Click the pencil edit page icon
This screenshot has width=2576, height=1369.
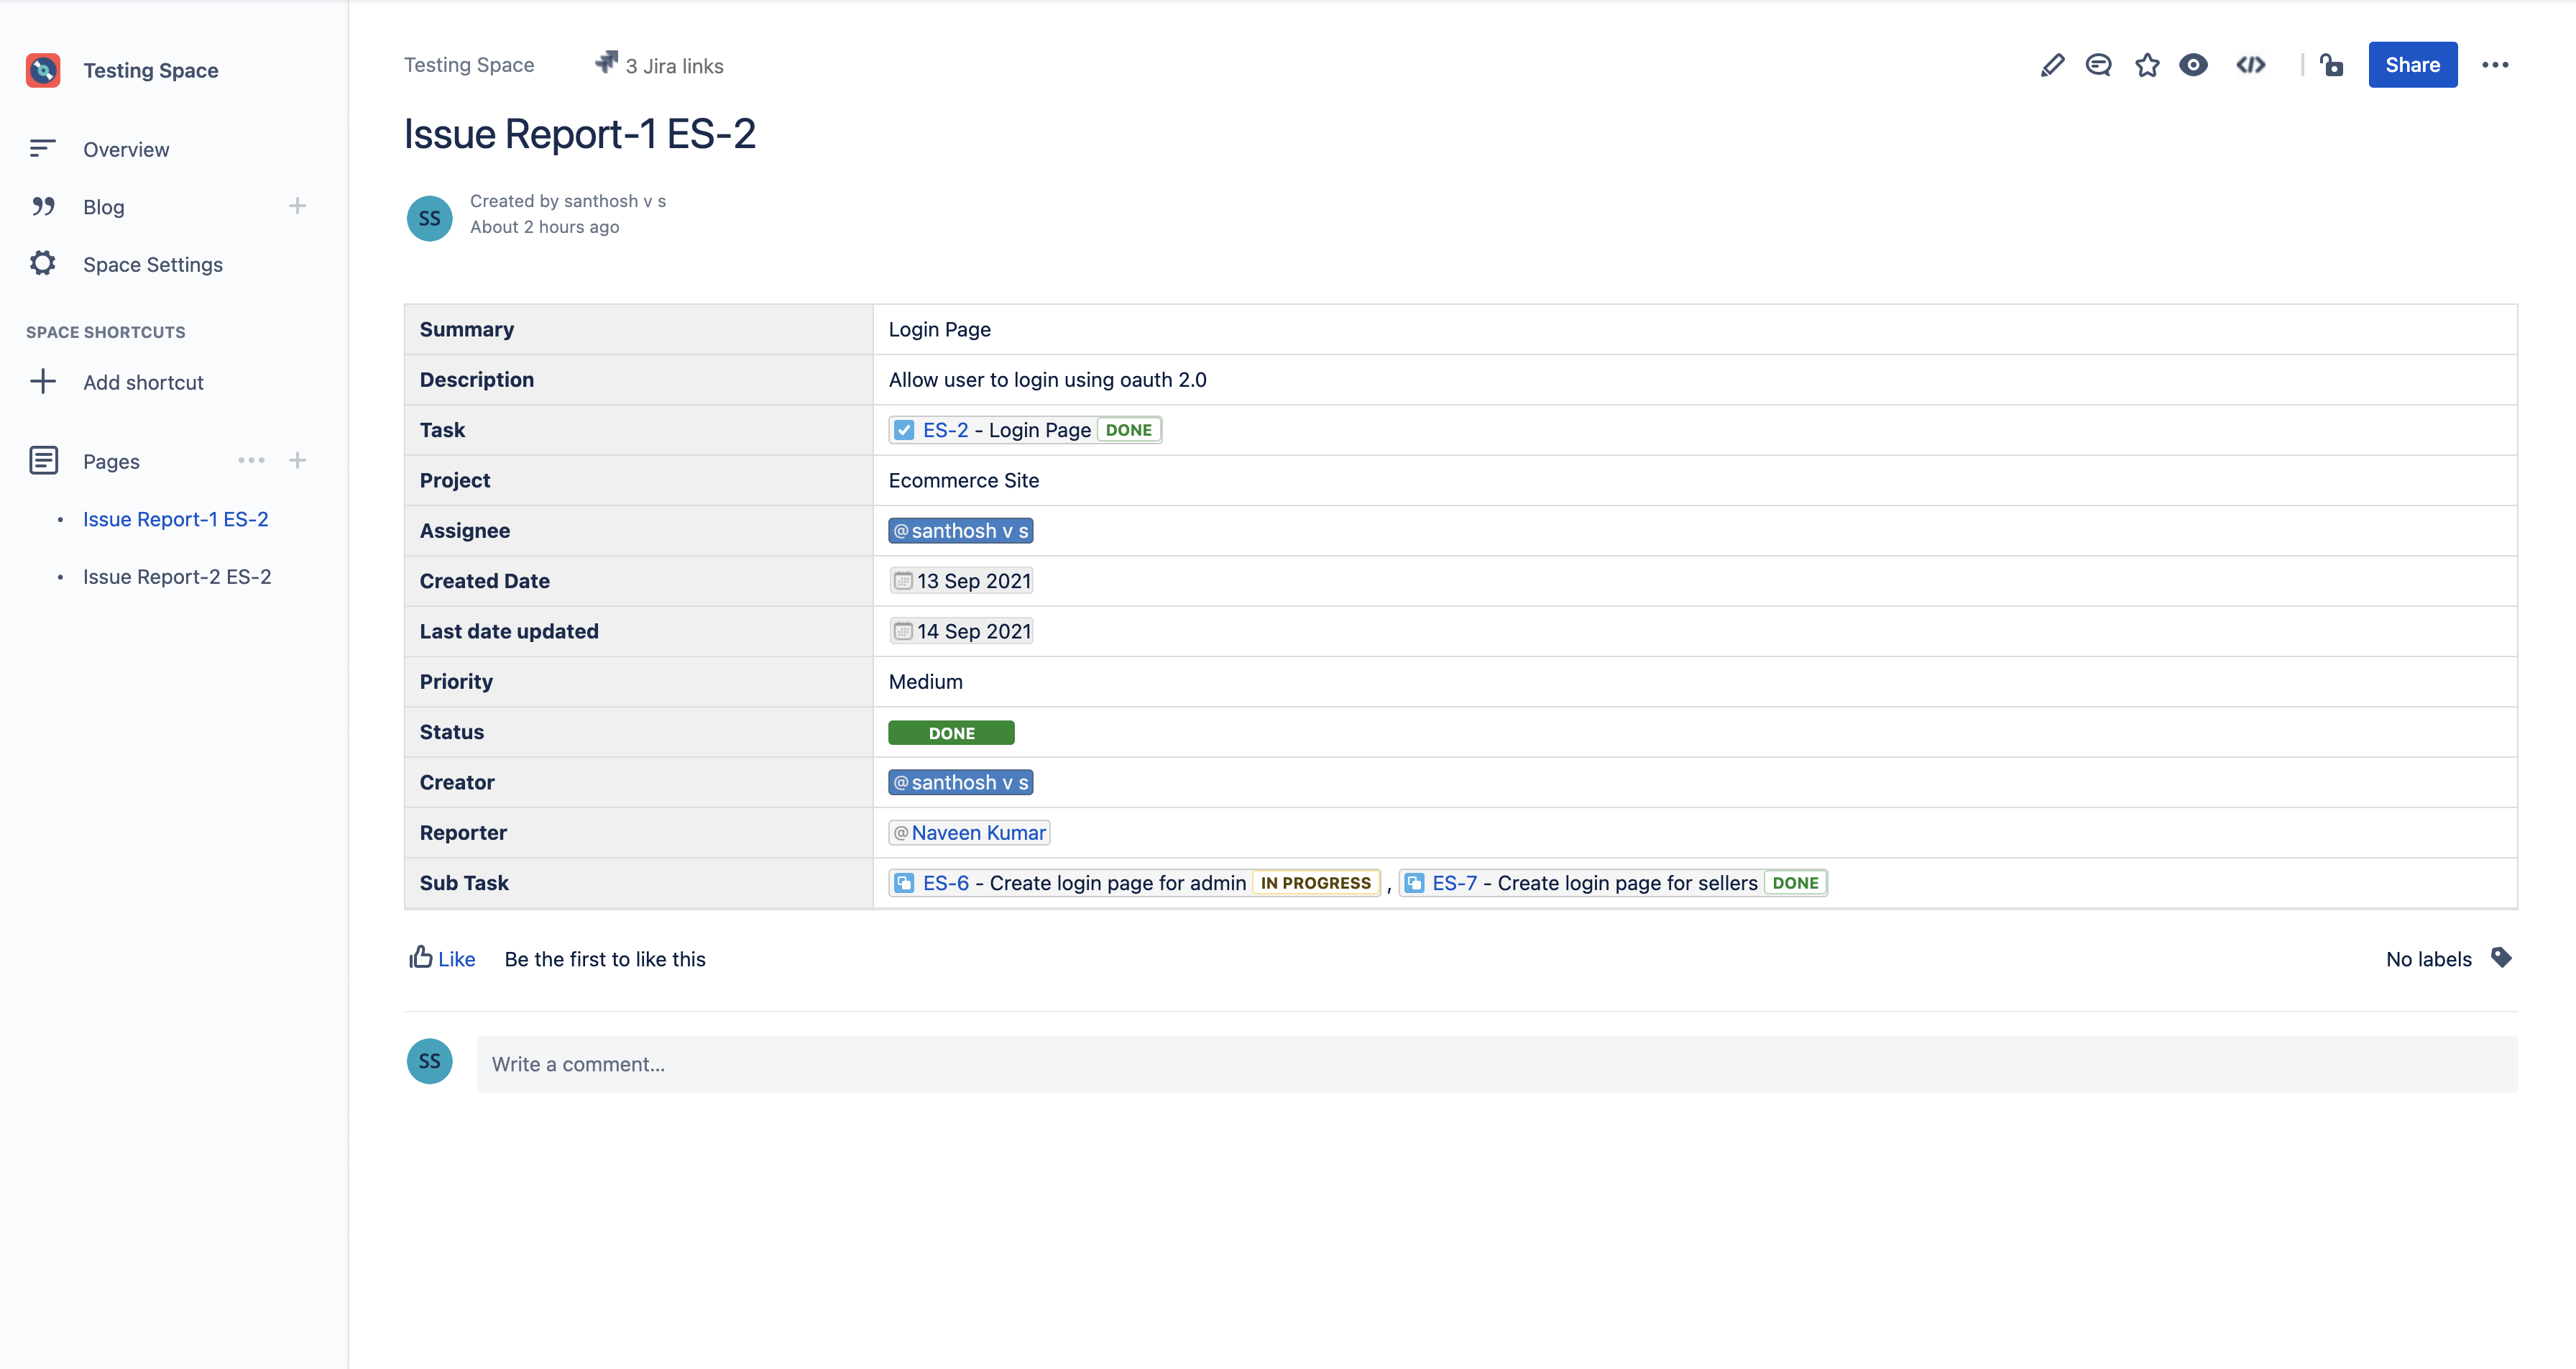tap(2052, 65)
